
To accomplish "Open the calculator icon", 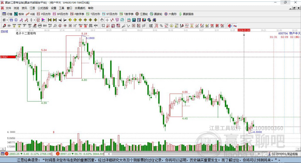I will point(134,20).
